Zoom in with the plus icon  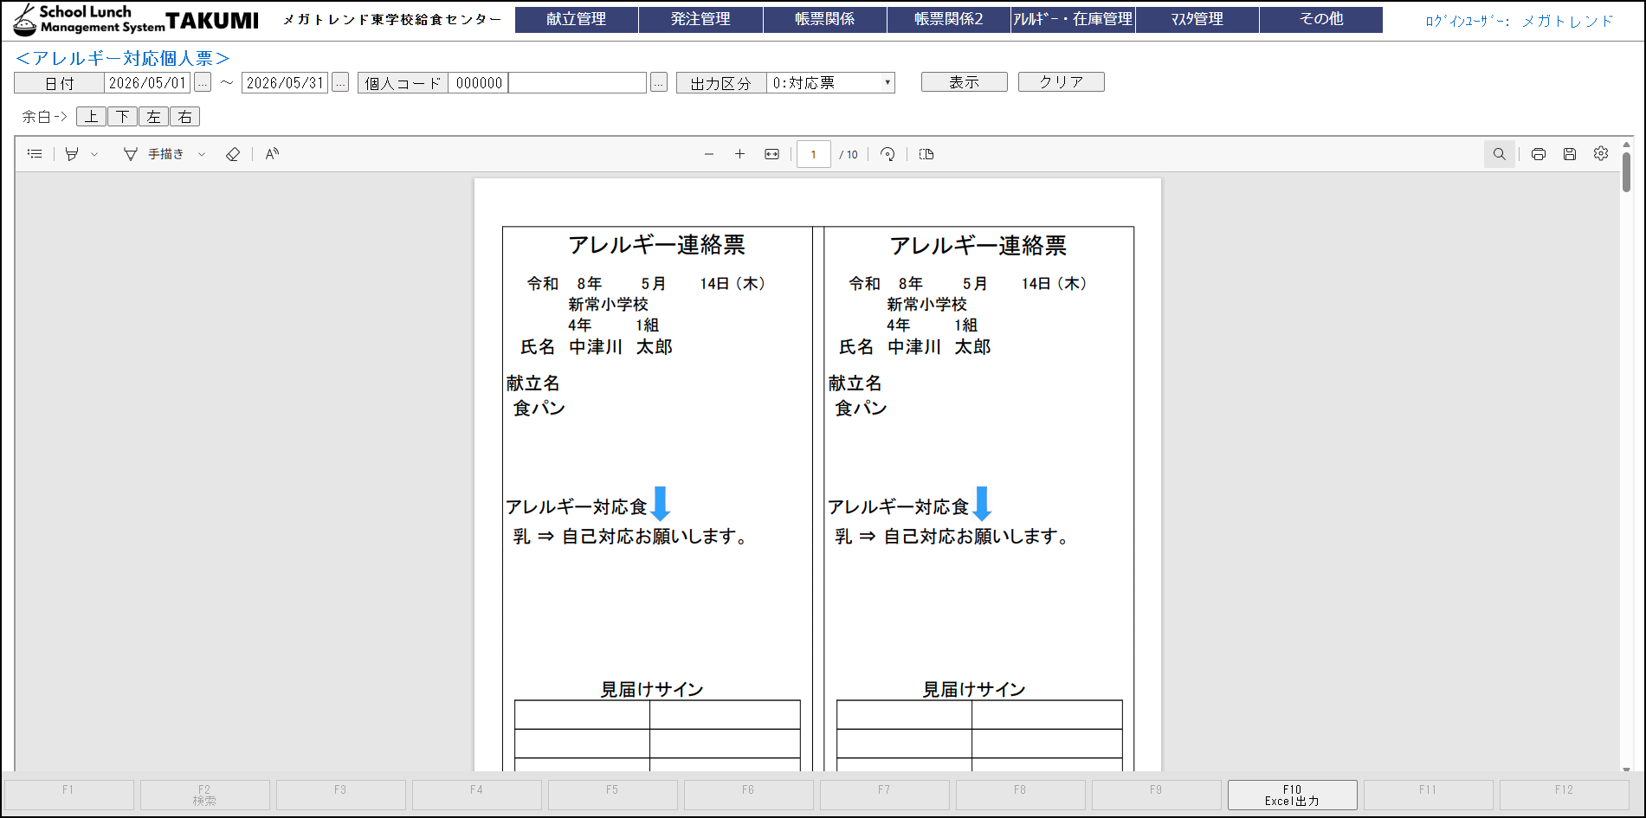point(739,154)
